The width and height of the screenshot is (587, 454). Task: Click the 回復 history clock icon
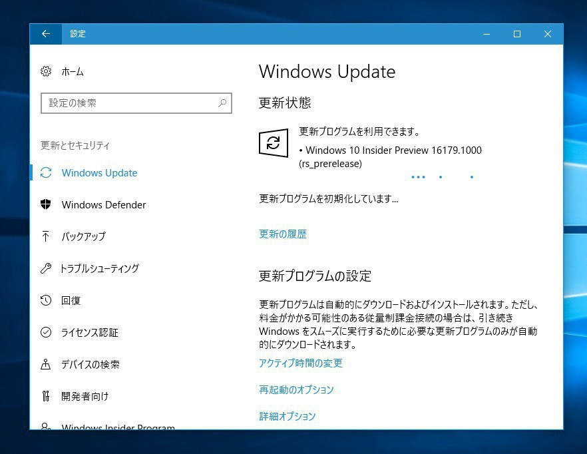(46, 300)
